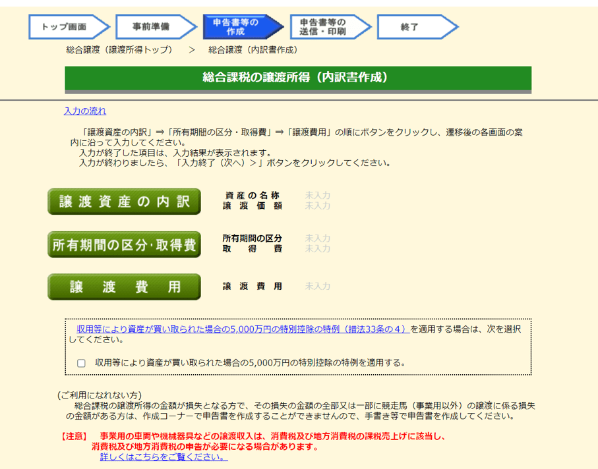Screen dimensions: 598x469
Task: Click 未入力 value beside 資産の名称
Action: click(318, 196)
